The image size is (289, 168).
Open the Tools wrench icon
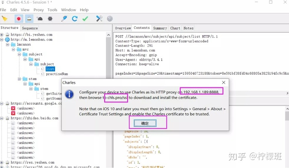coord(99,18)
